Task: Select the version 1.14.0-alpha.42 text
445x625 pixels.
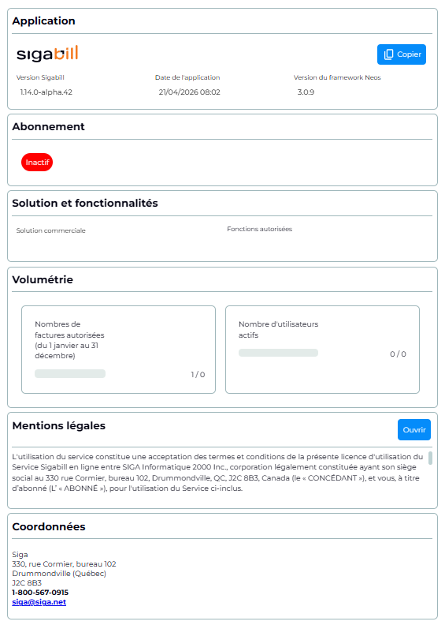Action: (46, 92)
